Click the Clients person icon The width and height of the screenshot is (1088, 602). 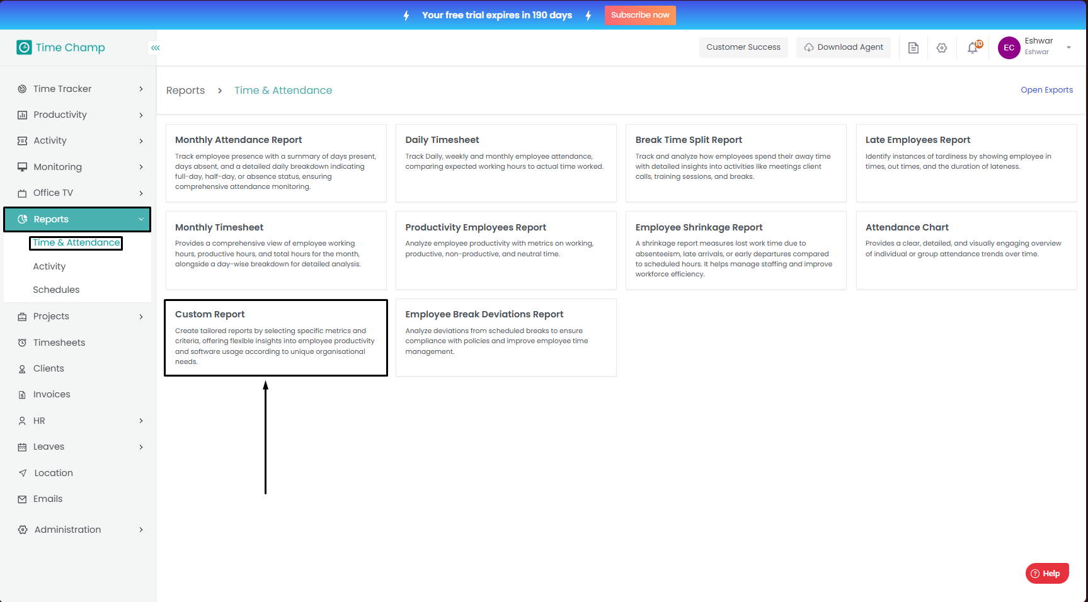(22, 369)
